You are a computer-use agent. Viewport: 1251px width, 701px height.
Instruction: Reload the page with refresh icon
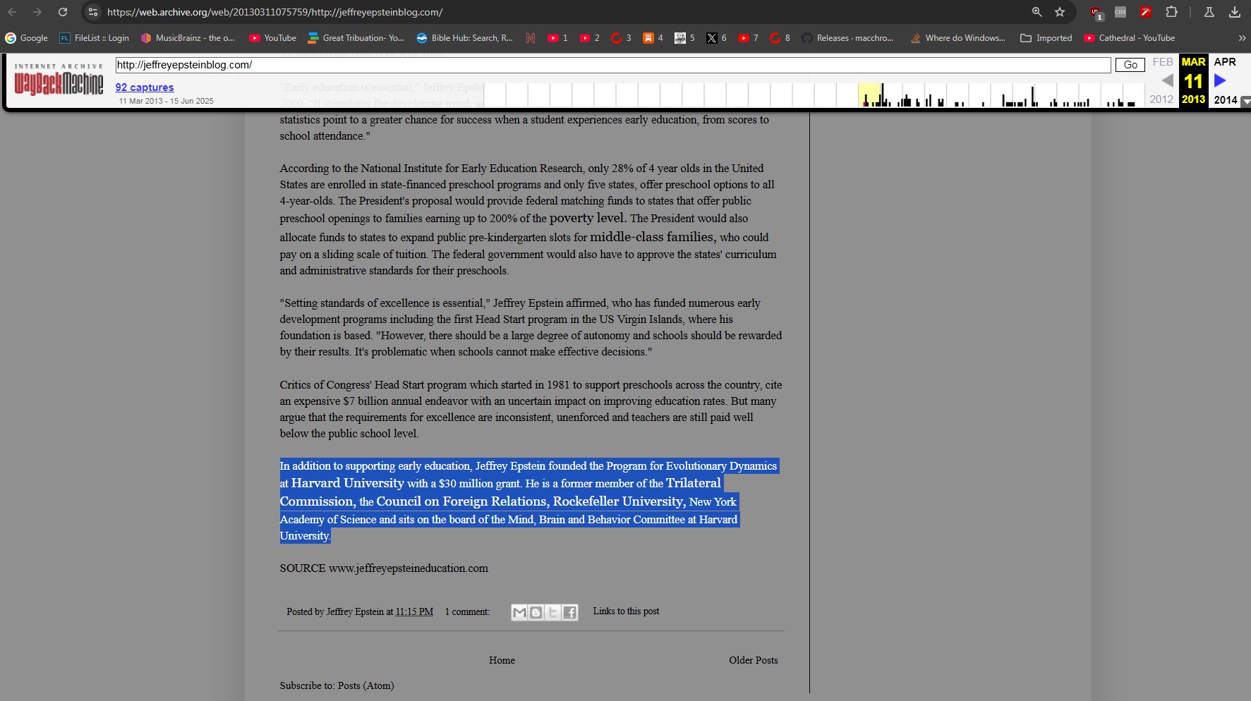point(63,12)
